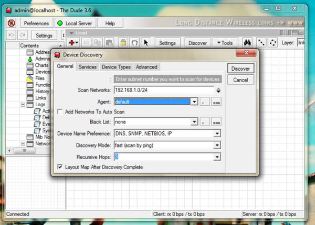Viewport: 315px width, 225px height.
Task: Click the disconnect icon at top left
Action: (x=12, y=23)
